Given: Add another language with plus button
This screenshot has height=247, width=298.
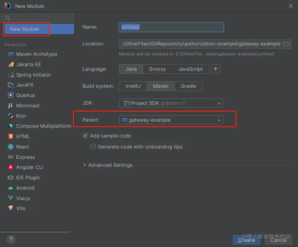Looking at the screenshot, I should (x=216, y=69).
